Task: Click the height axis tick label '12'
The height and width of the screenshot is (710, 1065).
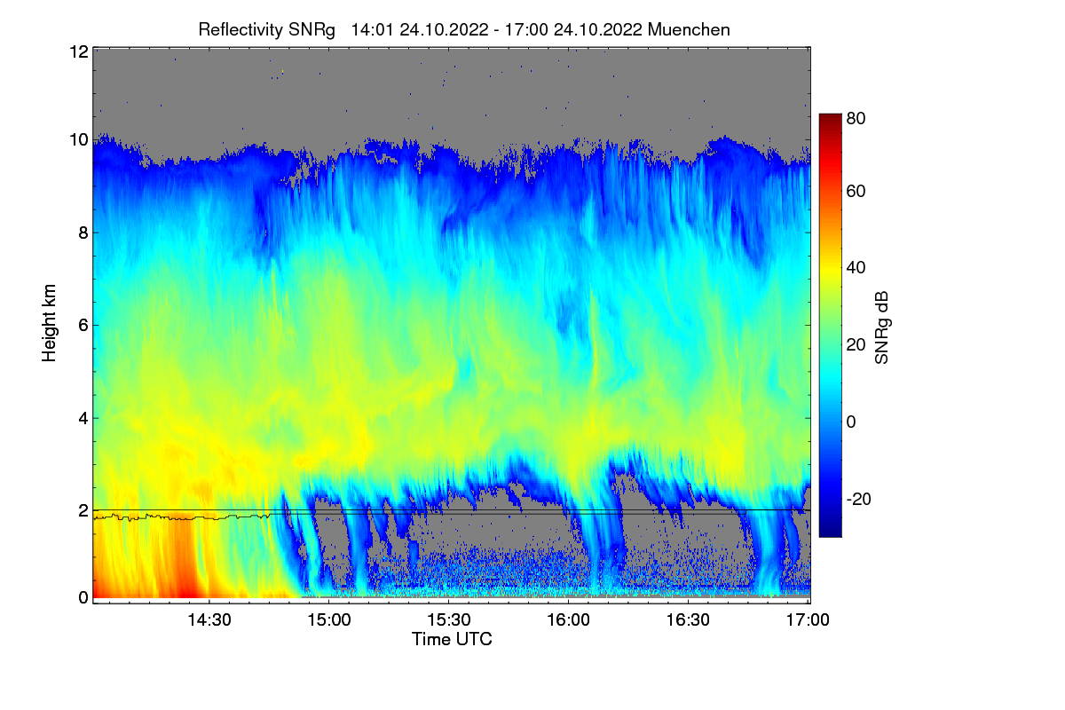Action: 78,51
